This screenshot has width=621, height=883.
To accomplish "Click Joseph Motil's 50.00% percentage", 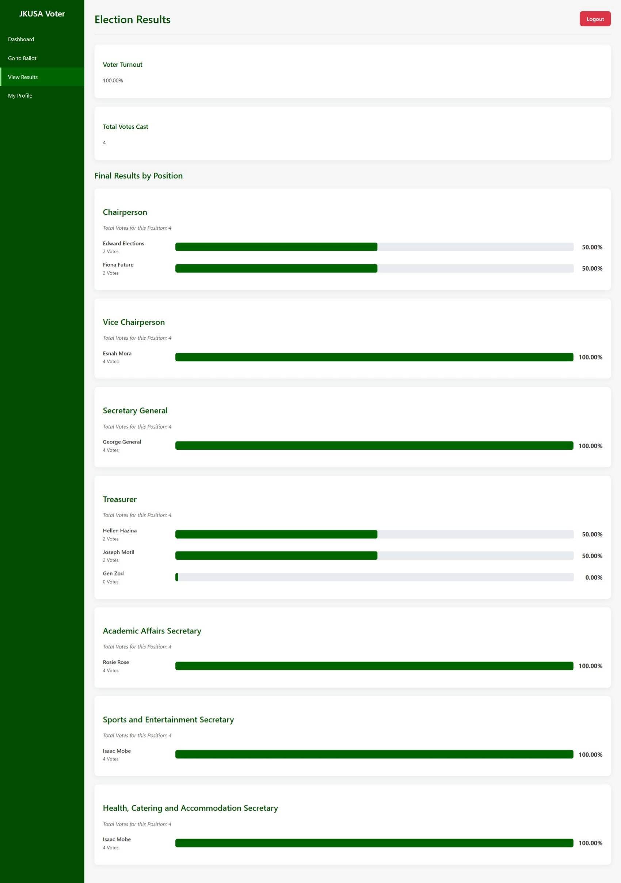I will 592,556.
